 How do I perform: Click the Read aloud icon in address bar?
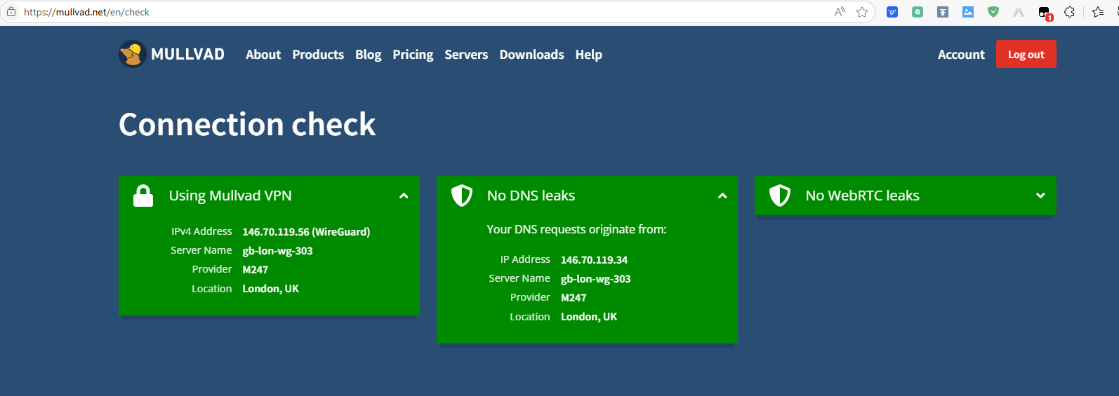[x=840, y=12]
